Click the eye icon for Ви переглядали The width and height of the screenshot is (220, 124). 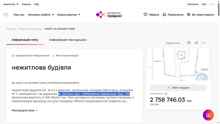[189, 14]
